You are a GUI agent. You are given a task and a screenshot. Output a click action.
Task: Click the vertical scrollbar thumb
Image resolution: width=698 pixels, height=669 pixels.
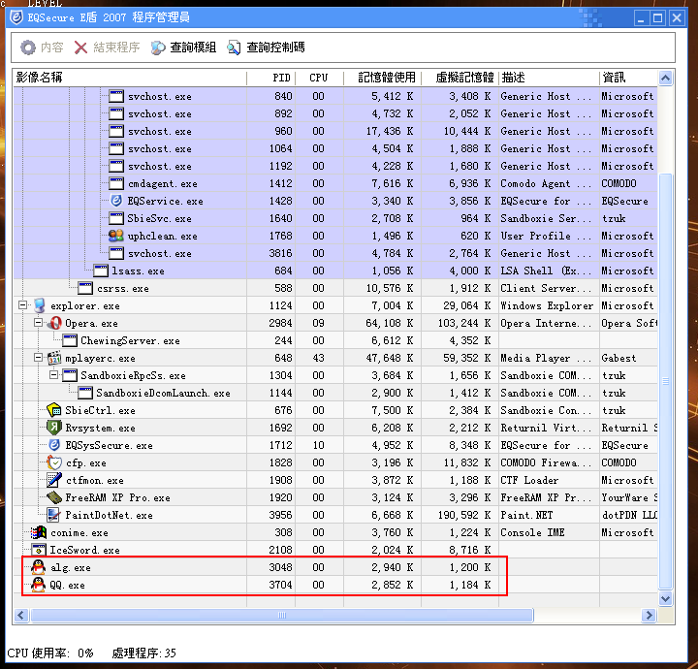tap(665, 381)
